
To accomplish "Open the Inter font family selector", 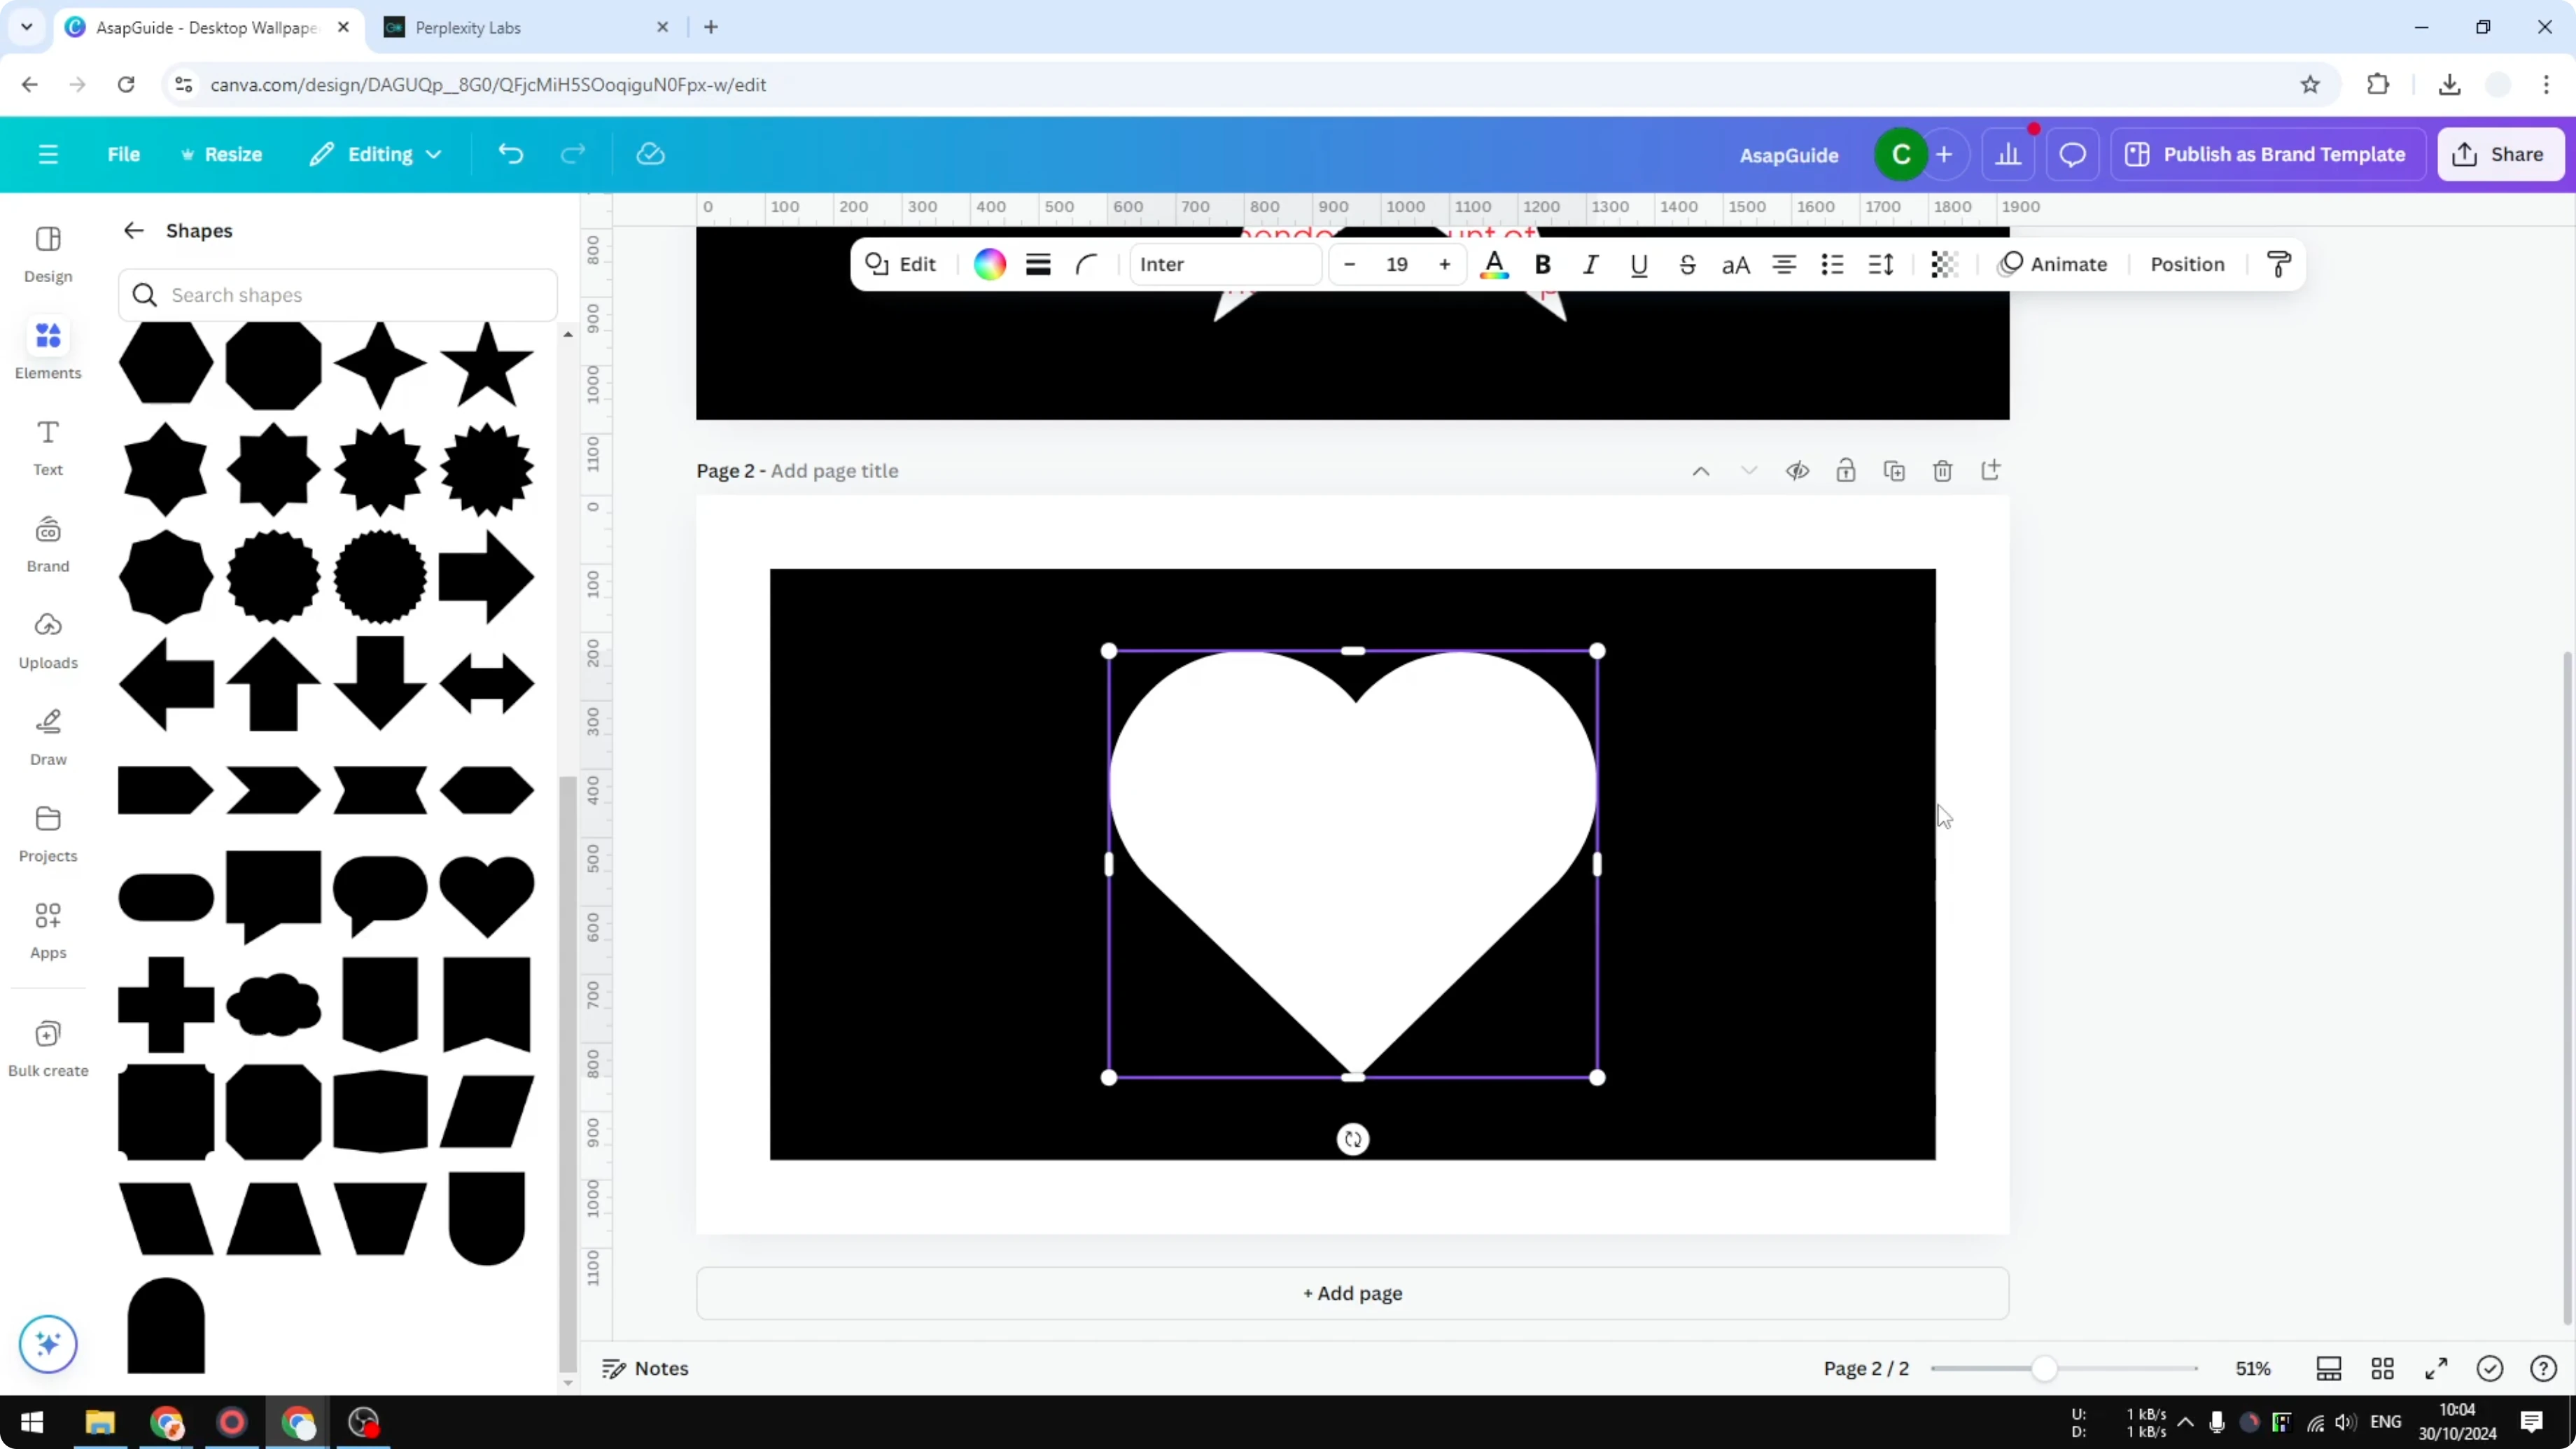I will (x=1225, y=264).
